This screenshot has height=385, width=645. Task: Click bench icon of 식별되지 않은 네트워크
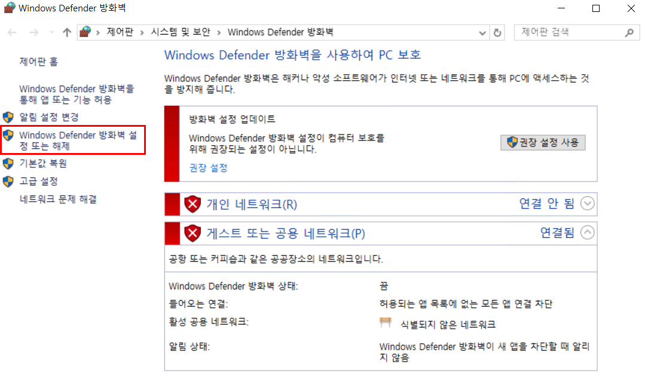pyautogui.click(x=386, y=322)
